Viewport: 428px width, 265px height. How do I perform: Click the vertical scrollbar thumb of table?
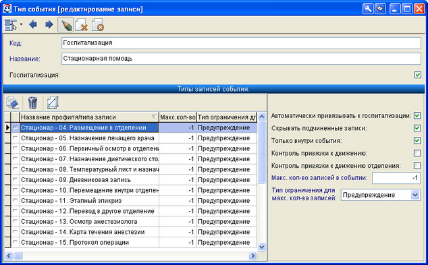[261, 152]
